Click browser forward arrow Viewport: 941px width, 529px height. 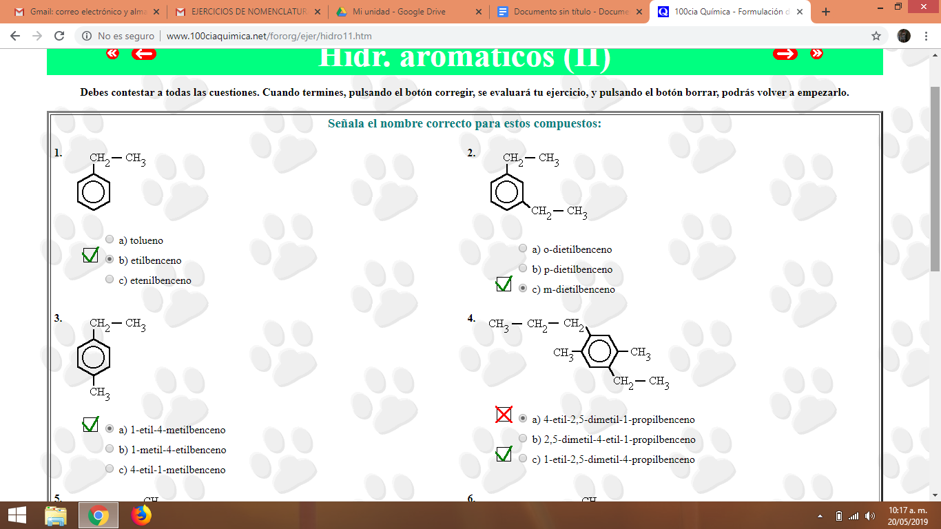click(37, 36)
